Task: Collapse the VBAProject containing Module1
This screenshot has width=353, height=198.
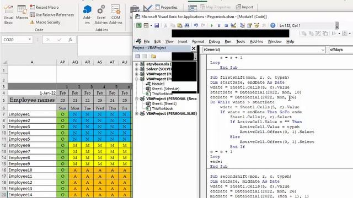Action: (x=136, y=79)
